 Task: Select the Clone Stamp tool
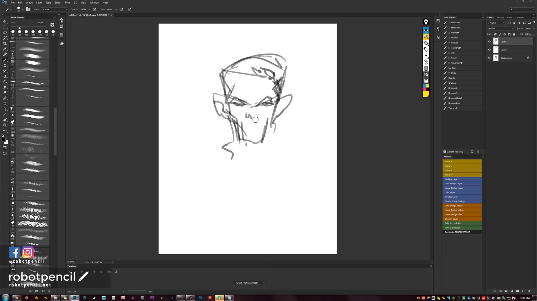coord(5,65)
